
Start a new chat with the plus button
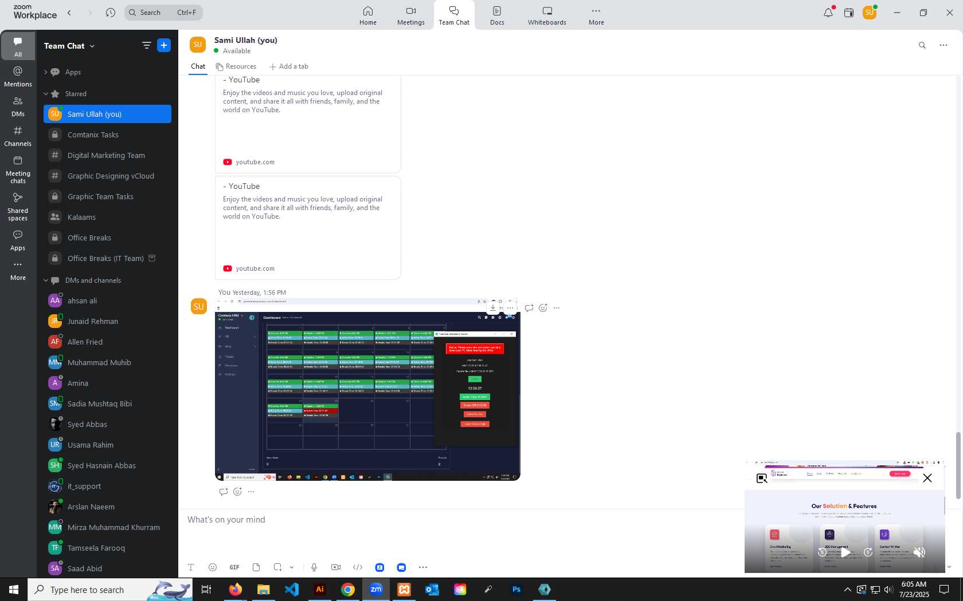(164, 45)
